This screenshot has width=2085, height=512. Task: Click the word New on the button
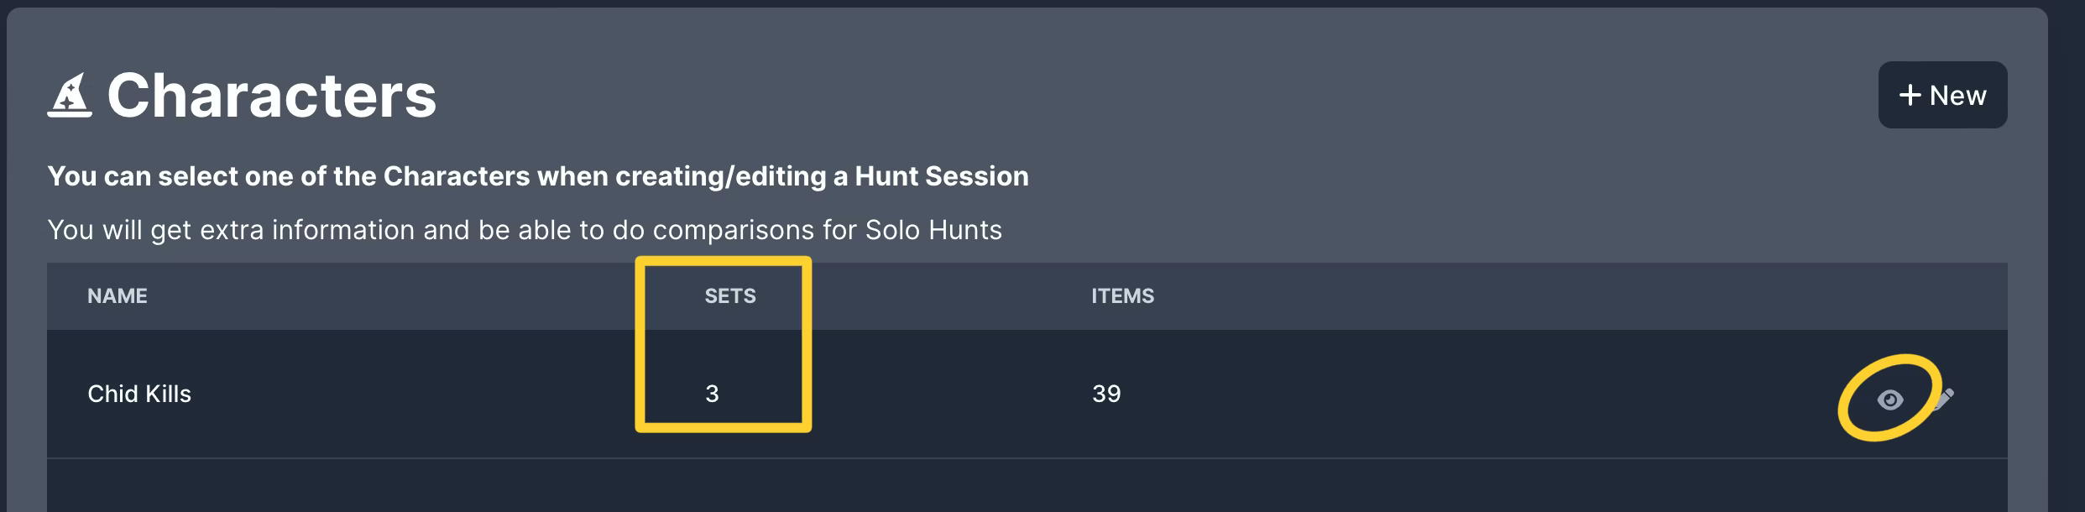click(x=1958, y=96)
